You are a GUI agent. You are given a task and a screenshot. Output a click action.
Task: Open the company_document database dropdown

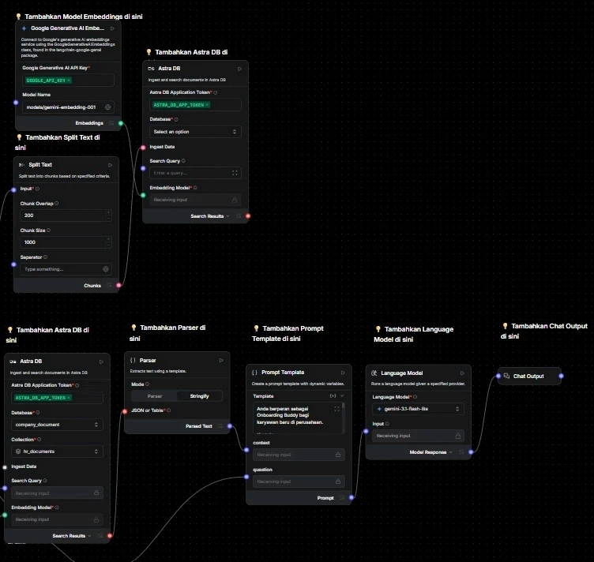pos(57,425)
